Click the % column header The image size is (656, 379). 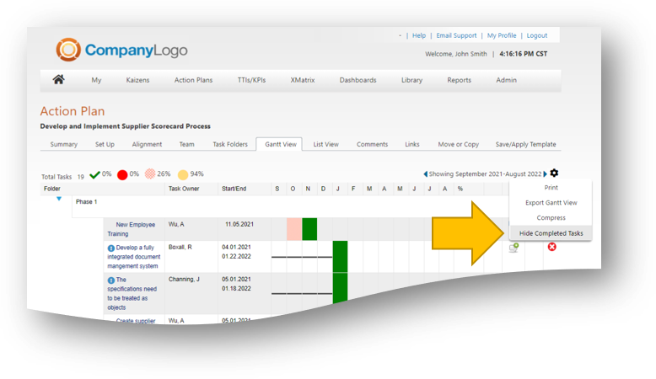click(460, 189)
